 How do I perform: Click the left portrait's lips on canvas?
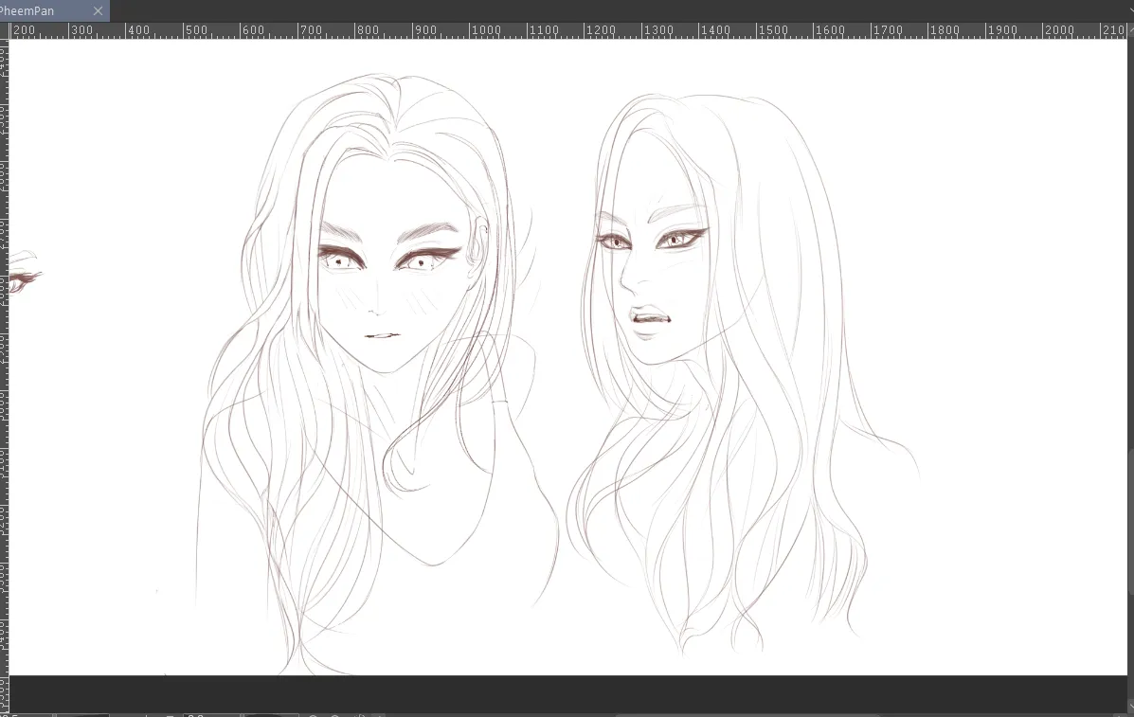tap(381, 335)
